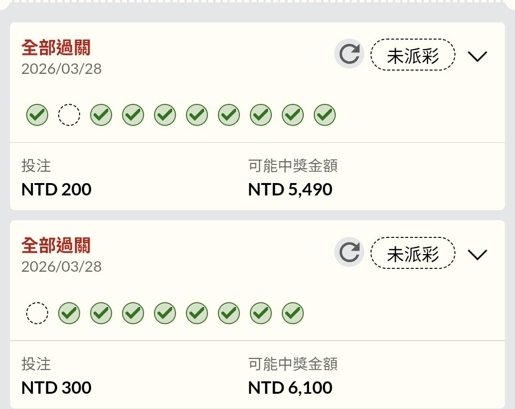Click pending dashed circle in NTD 200 bet
The image size is (515, 409).
pos(69,115)
